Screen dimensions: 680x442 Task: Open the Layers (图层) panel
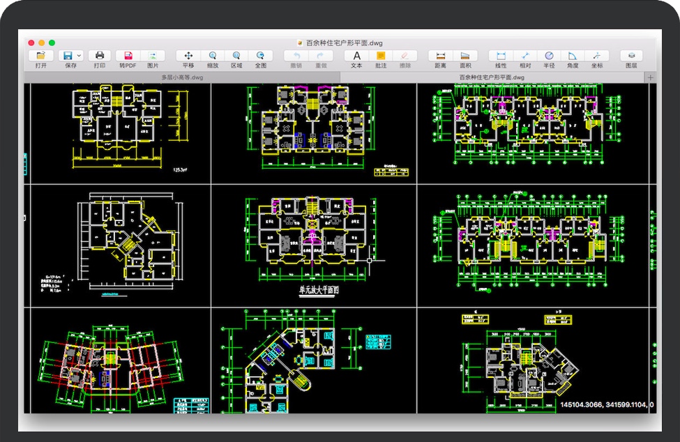[631, 56]
